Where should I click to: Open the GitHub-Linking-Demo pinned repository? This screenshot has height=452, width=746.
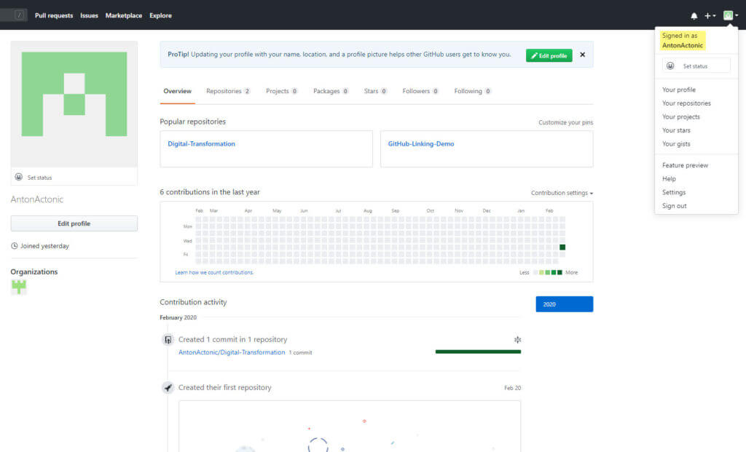[x=420, y=144]
